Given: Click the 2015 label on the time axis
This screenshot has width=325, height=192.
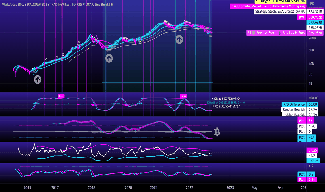Looking at the screenshot, I should click(27, 188).
